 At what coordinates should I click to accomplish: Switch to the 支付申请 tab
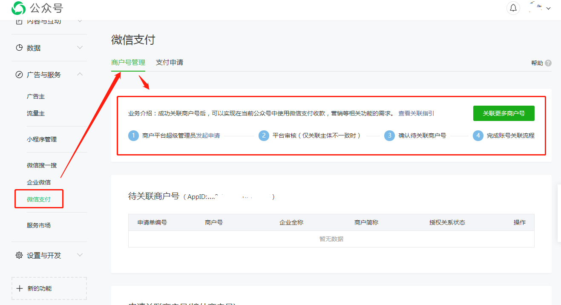pyautogui.click(x=169, y=62)
